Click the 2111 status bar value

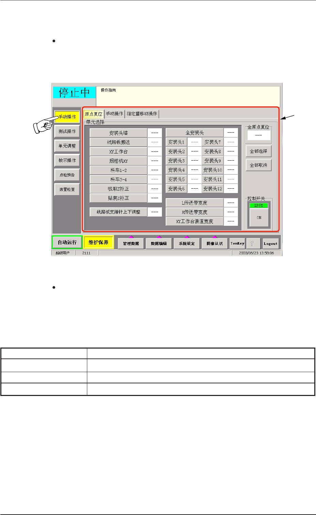[x=86, y=253]
